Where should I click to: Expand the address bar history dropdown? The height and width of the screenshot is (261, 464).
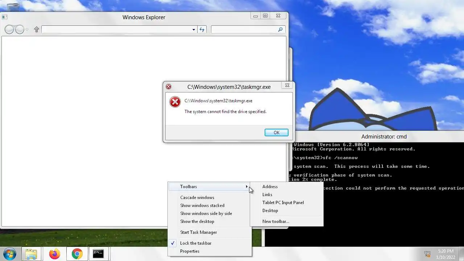[194, 30]
